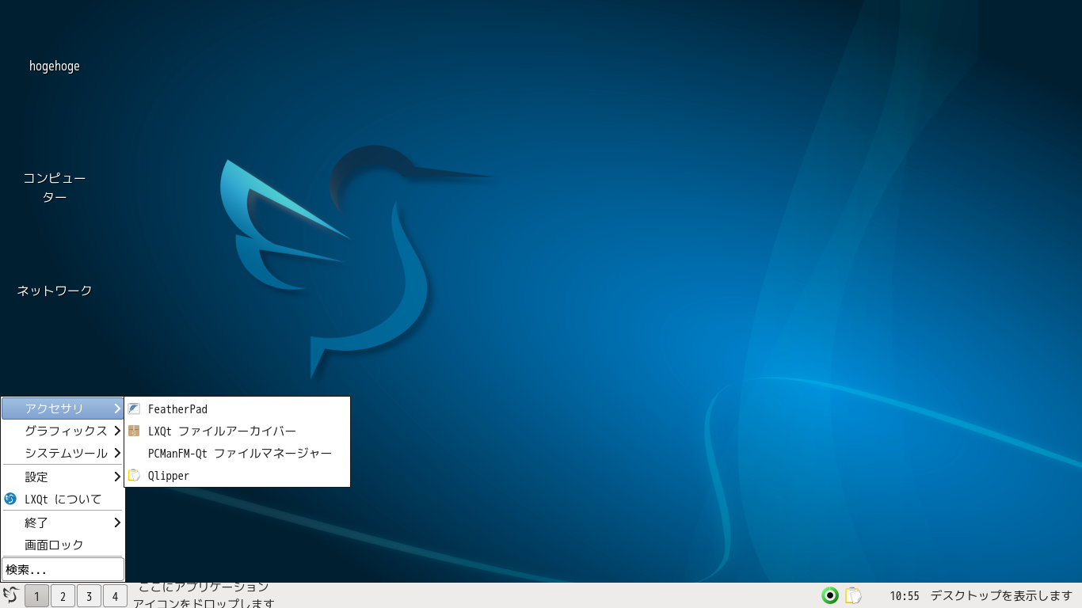Screen dimensions: 1082x608
Task: Launch FeatherPad from the Accessories submenu
Action: (237, 409)
